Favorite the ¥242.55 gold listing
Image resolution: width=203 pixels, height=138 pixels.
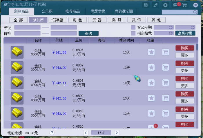[x=151, y=98]
